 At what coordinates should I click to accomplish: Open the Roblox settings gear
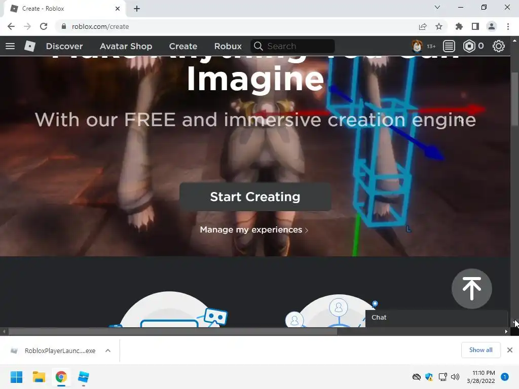click(x=499, y=46)
